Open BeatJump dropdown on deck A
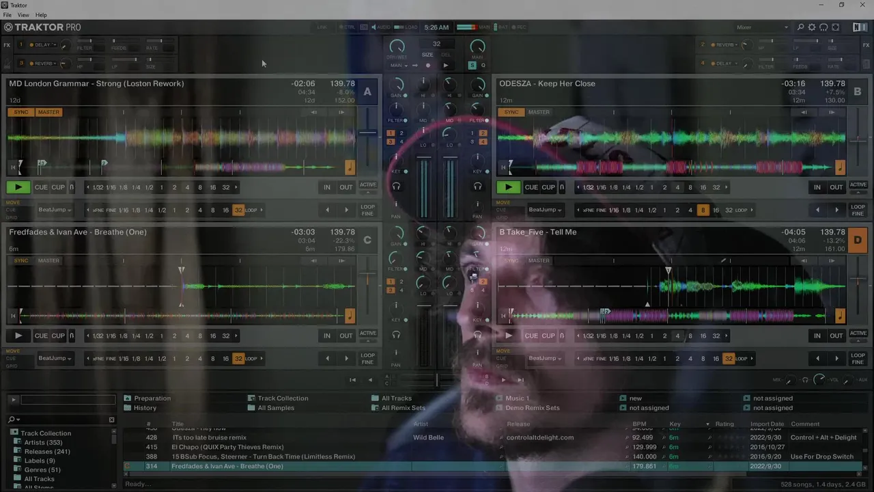 pyautogui.click(x=55, y=210)
